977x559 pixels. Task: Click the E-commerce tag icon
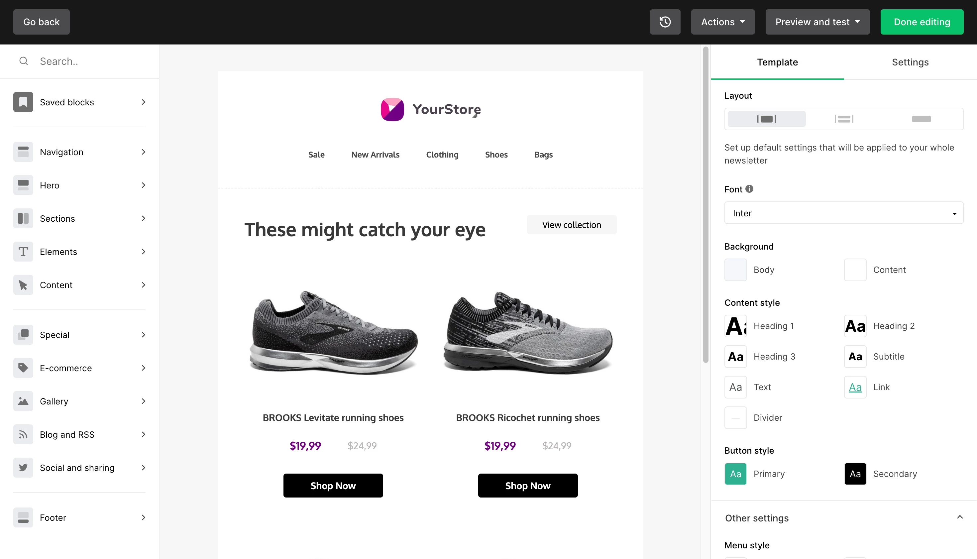click(x=23, y=368)
